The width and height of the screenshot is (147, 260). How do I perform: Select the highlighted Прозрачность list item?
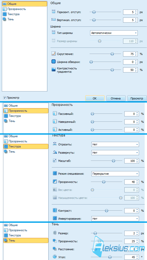click(26, 111)
